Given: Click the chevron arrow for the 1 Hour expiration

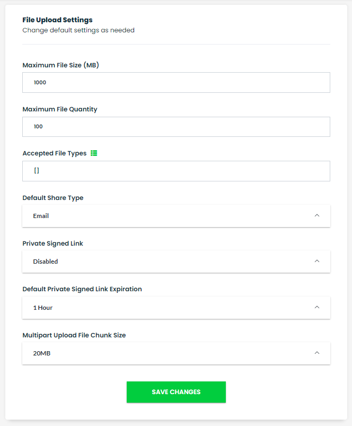Looking at the screenshot, I should point(317,307).
